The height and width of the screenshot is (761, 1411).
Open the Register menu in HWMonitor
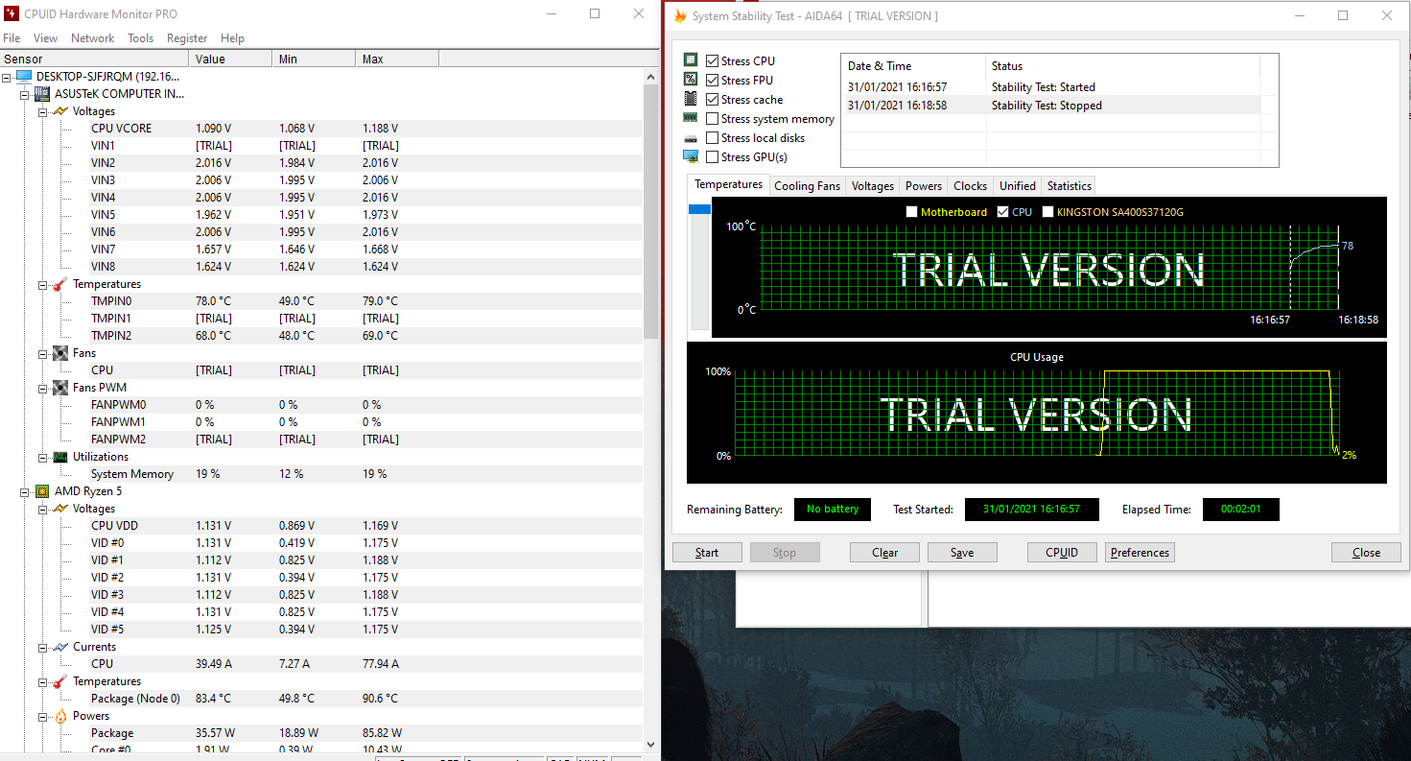[x=187, y=38]
